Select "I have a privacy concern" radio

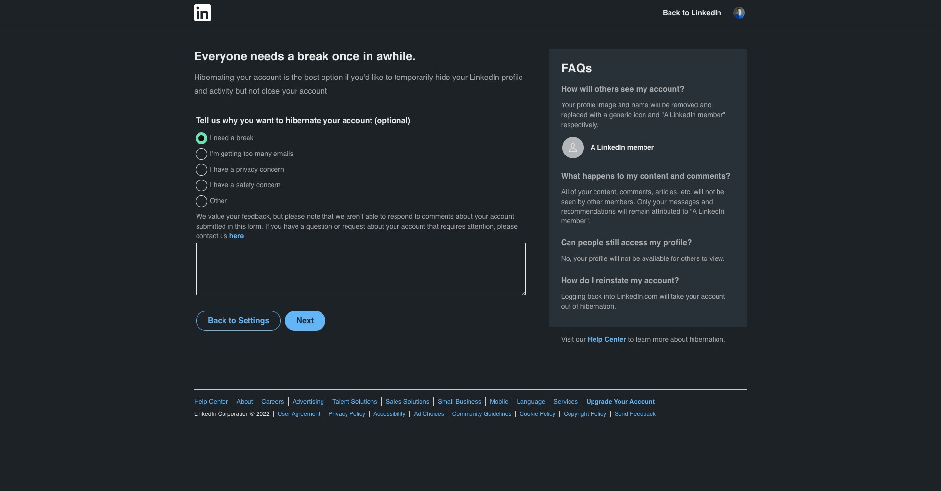[x=201, y=170]
